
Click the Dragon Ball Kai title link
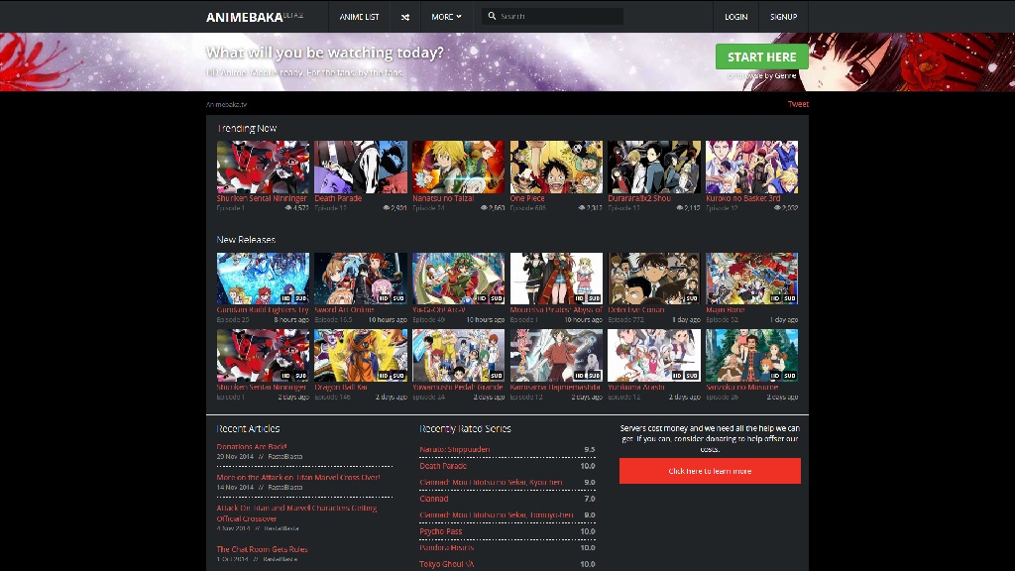341,388
